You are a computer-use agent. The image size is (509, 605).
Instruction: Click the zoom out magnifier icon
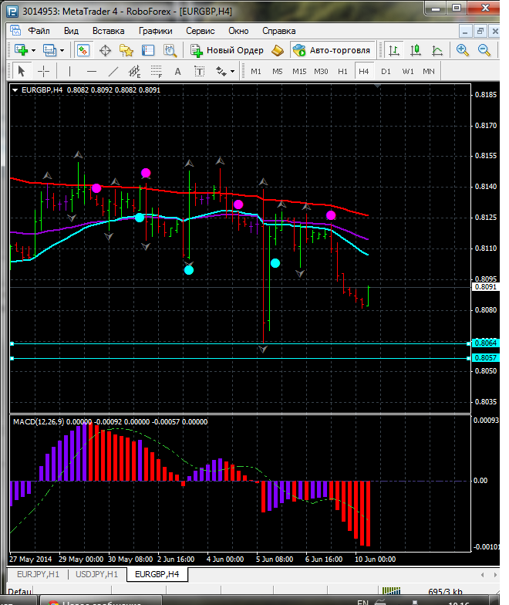pyautogui.click(x=484, y=50)
